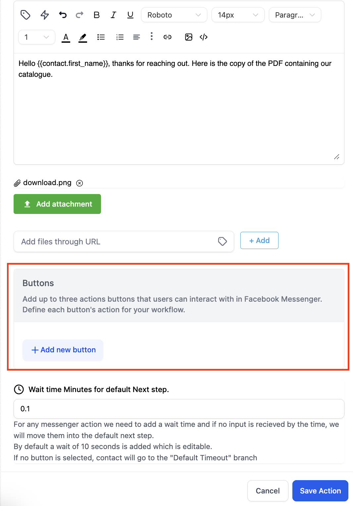Image resolution: width=353 pixels, height=506 pixels.
Task: Expand the Paragraph style dropdown
Action: point(295,15)
